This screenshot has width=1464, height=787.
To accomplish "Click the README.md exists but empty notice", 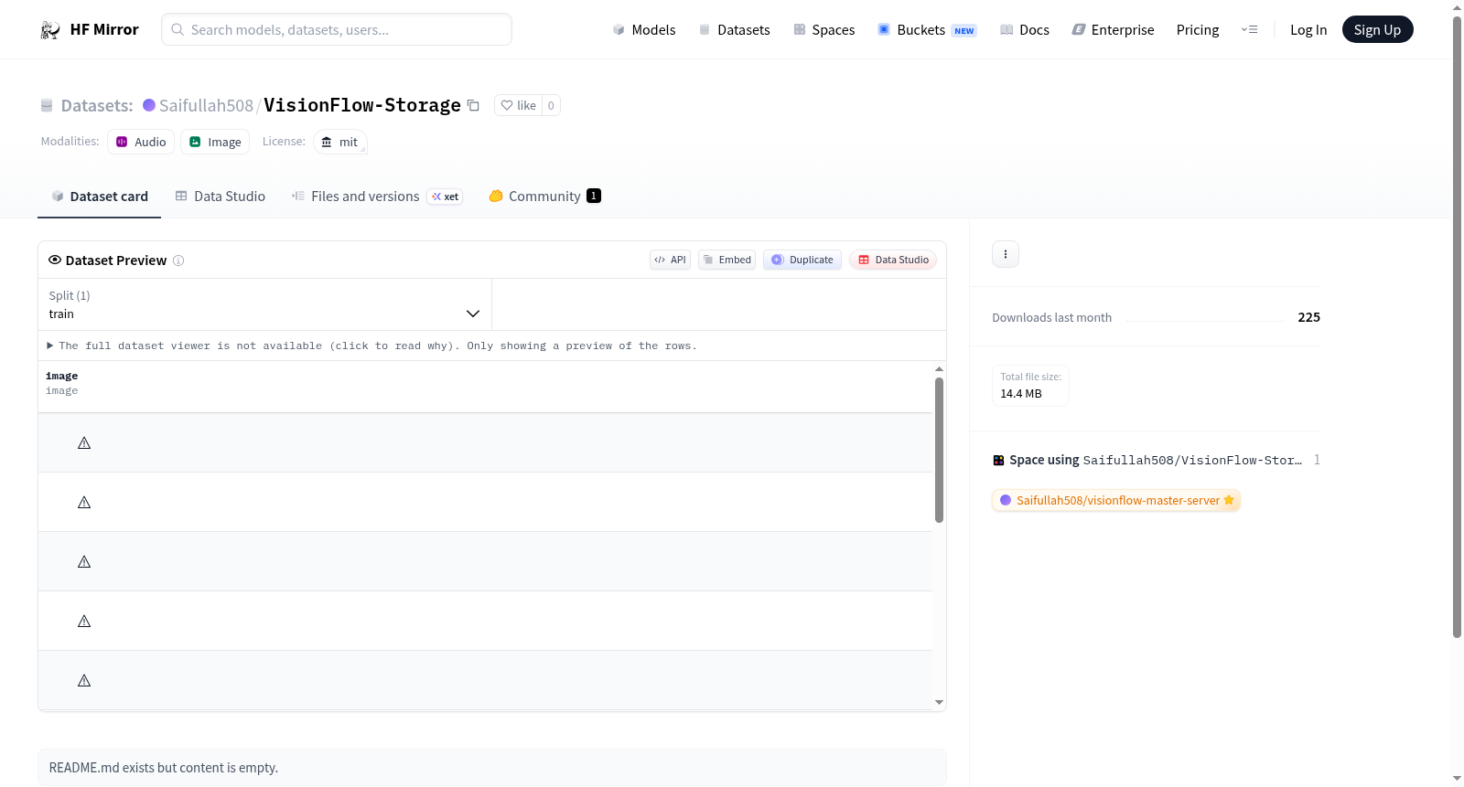I will tap(492, 768).
